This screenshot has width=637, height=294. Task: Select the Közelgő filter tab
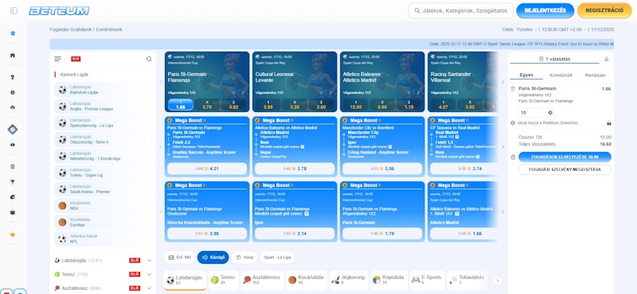click(213, 257)
